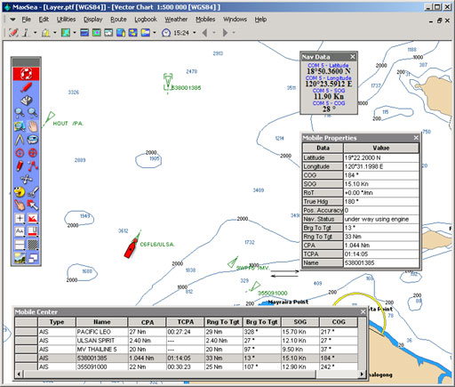The image size is (455, 387).
Task: Click the SOG column header in Mobile Center
Action: coord(300,322)
